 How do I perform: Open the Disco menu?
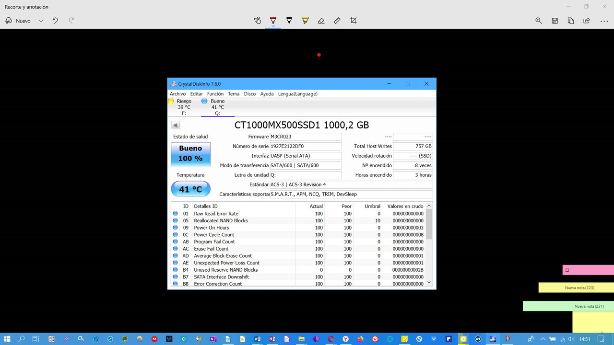click(x=250, y=94)
